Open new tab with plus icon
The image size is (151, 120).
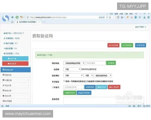44,22
